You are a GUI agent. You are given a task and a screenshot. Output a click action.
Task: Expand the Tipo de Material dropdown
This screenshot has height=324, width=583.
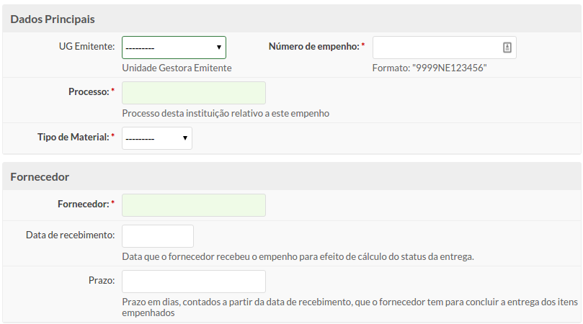tap(157, 138)
